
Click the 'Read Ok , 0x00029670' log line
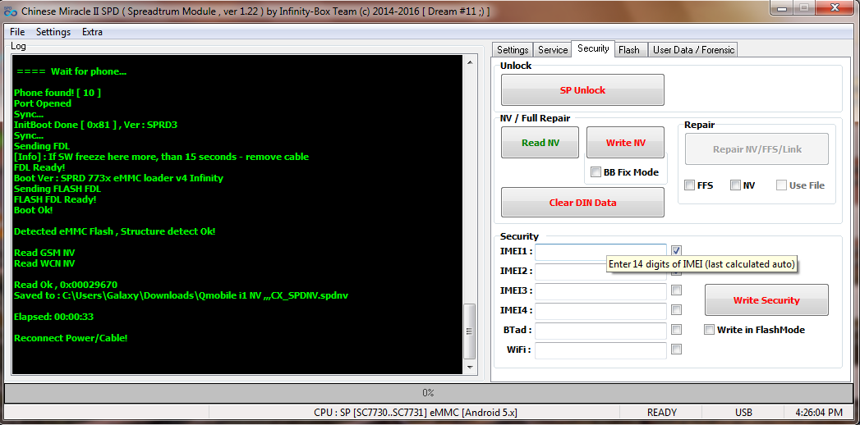66,285
